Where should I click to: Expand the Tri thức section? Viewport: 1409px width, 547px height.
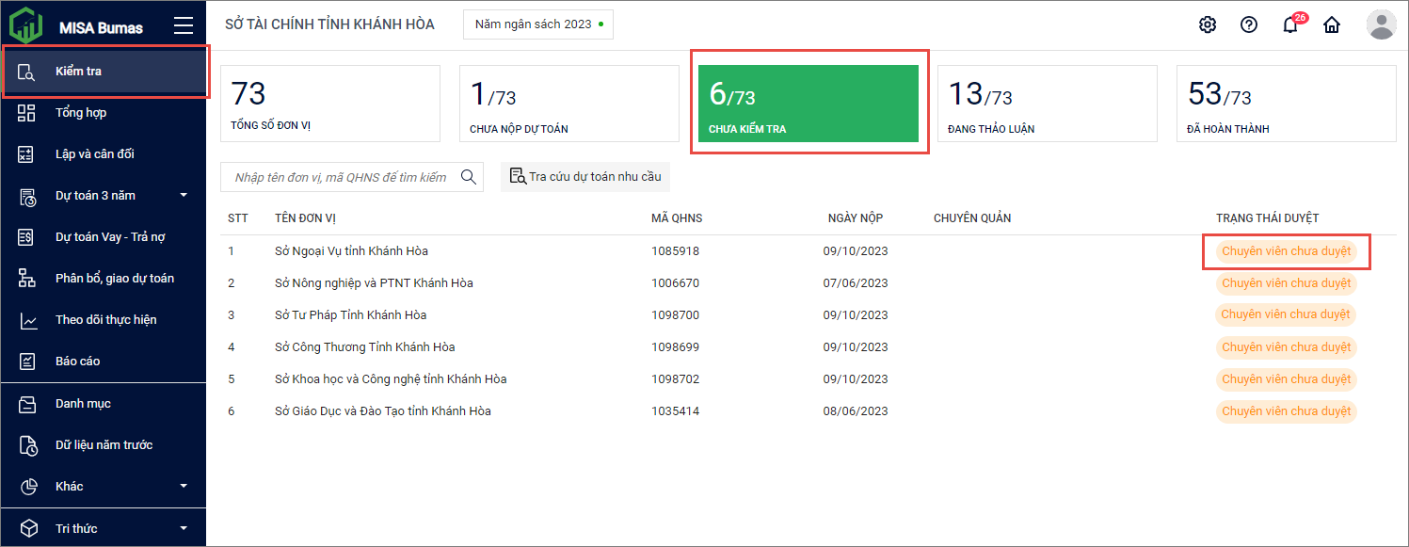(x=184, y=529)
